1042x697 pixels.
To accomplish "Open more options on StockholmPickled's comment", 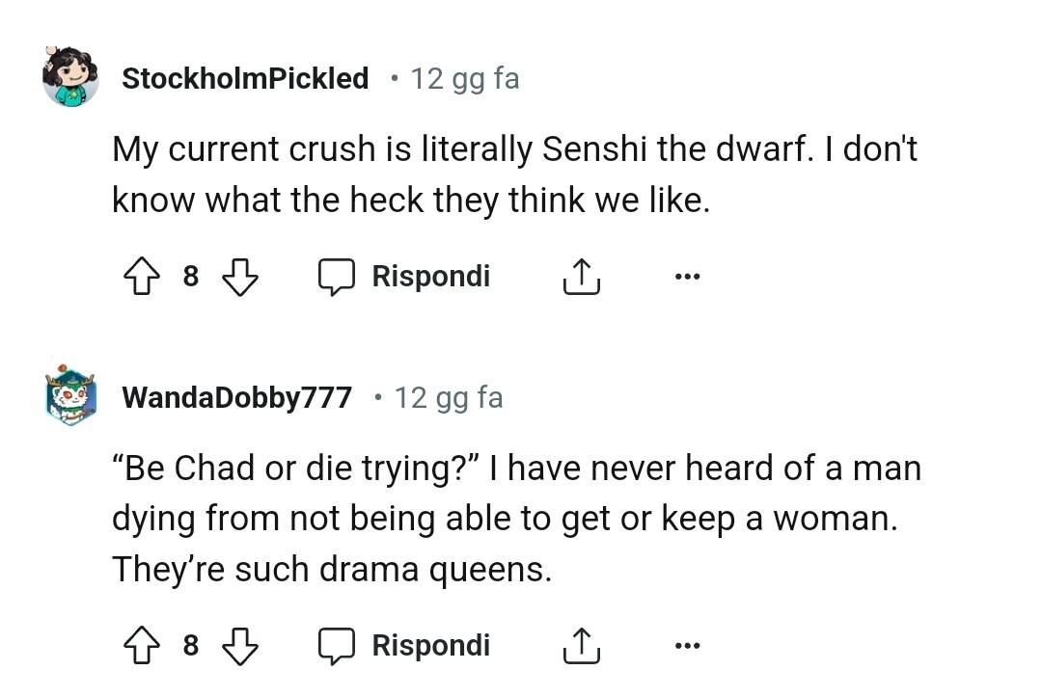I will (687, 277).
